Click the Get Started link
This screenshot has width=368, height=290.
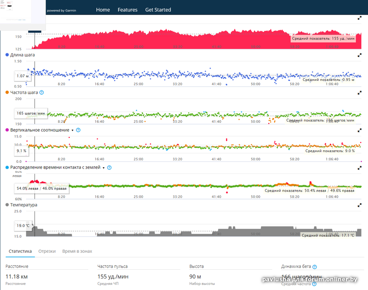click(x=158, y=10)
